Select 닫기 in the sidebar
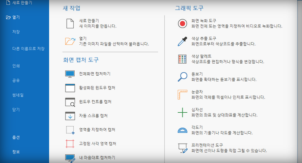The height and width of the screenshot is (163, 302). coord(16,110)
